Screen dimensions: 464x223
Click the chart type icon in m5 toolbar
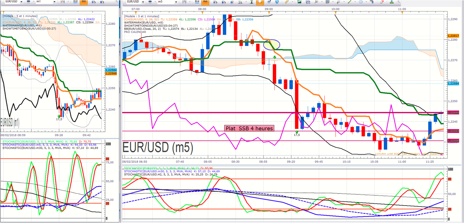click(x=184, y=2)
